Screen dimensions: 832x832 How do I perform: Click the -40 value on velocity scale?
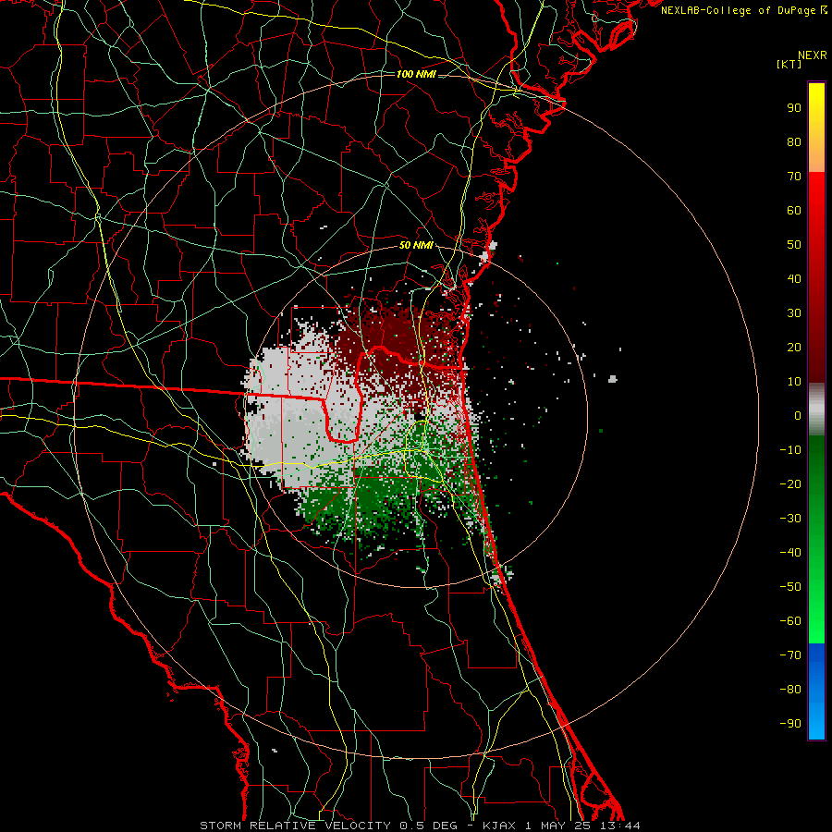coord(790,553)
